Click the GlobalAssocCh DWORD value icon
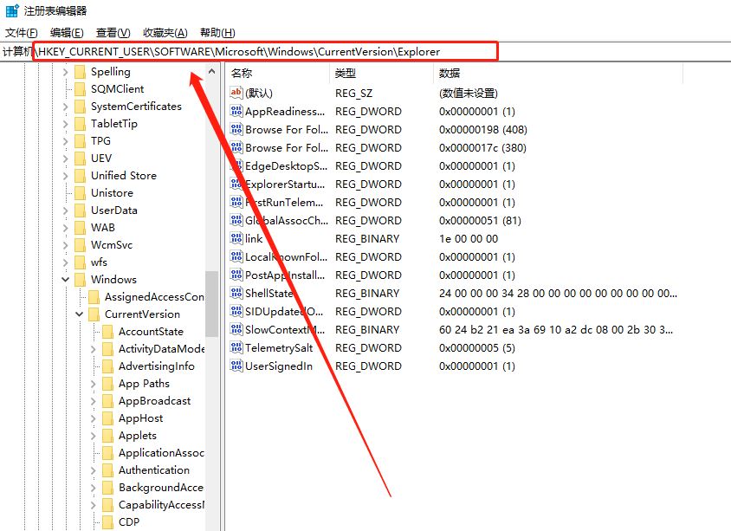 click(236, 220)
